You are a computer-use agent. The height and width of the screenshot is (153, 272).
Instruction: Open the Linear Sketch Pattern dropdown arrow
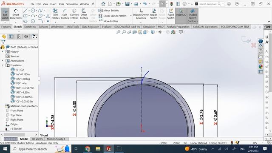131,16
